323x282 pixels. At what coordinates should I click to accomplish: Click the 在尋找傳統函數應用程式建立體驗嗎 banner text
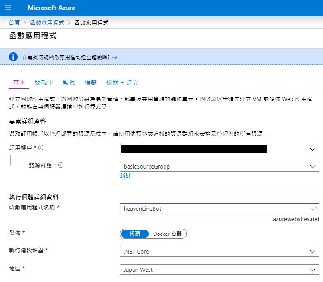pyautogui.click(x=66, y=57)
